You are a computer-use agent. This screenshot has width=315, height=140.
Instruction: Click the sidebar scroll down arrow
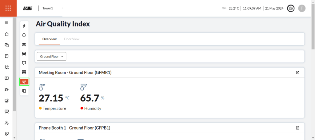point(14,138)
